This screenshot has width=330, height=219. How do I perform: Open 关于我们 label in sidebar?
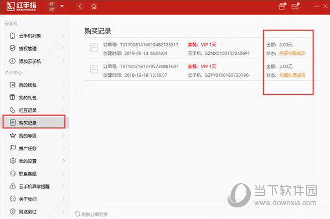pos(28,199)
